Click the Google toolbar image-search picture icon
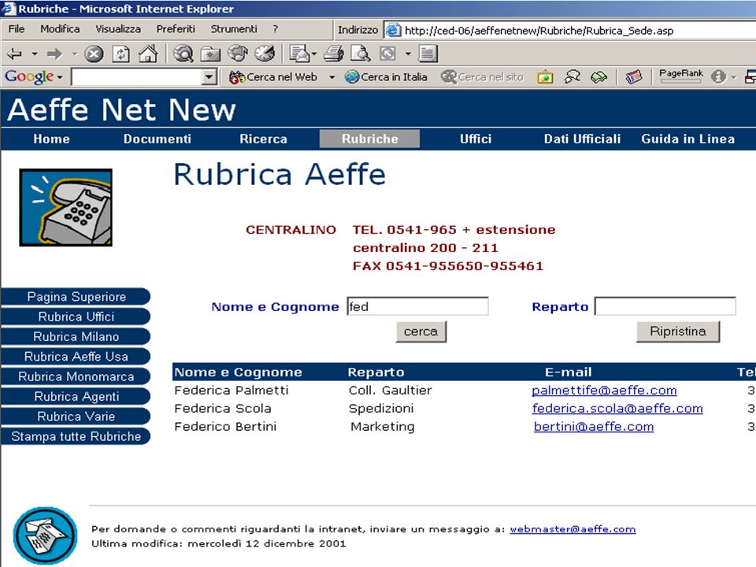 pyautogui.click(x=545, y=76)
